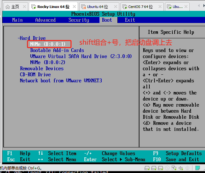Open the Security BIOS menu
The height and width of the screenshot is (173, 205).
[79, 20]
